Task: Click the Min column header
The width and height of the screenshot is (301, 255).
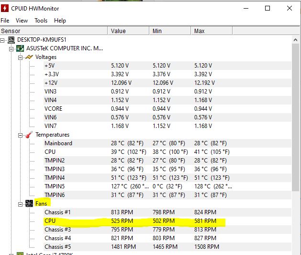Action: pyautogui.click(x=170, y=31)
